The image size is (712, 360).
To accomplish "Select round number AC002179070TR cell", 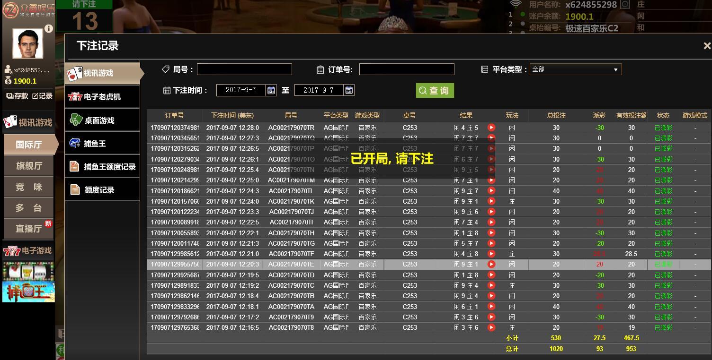I will 291,128.
